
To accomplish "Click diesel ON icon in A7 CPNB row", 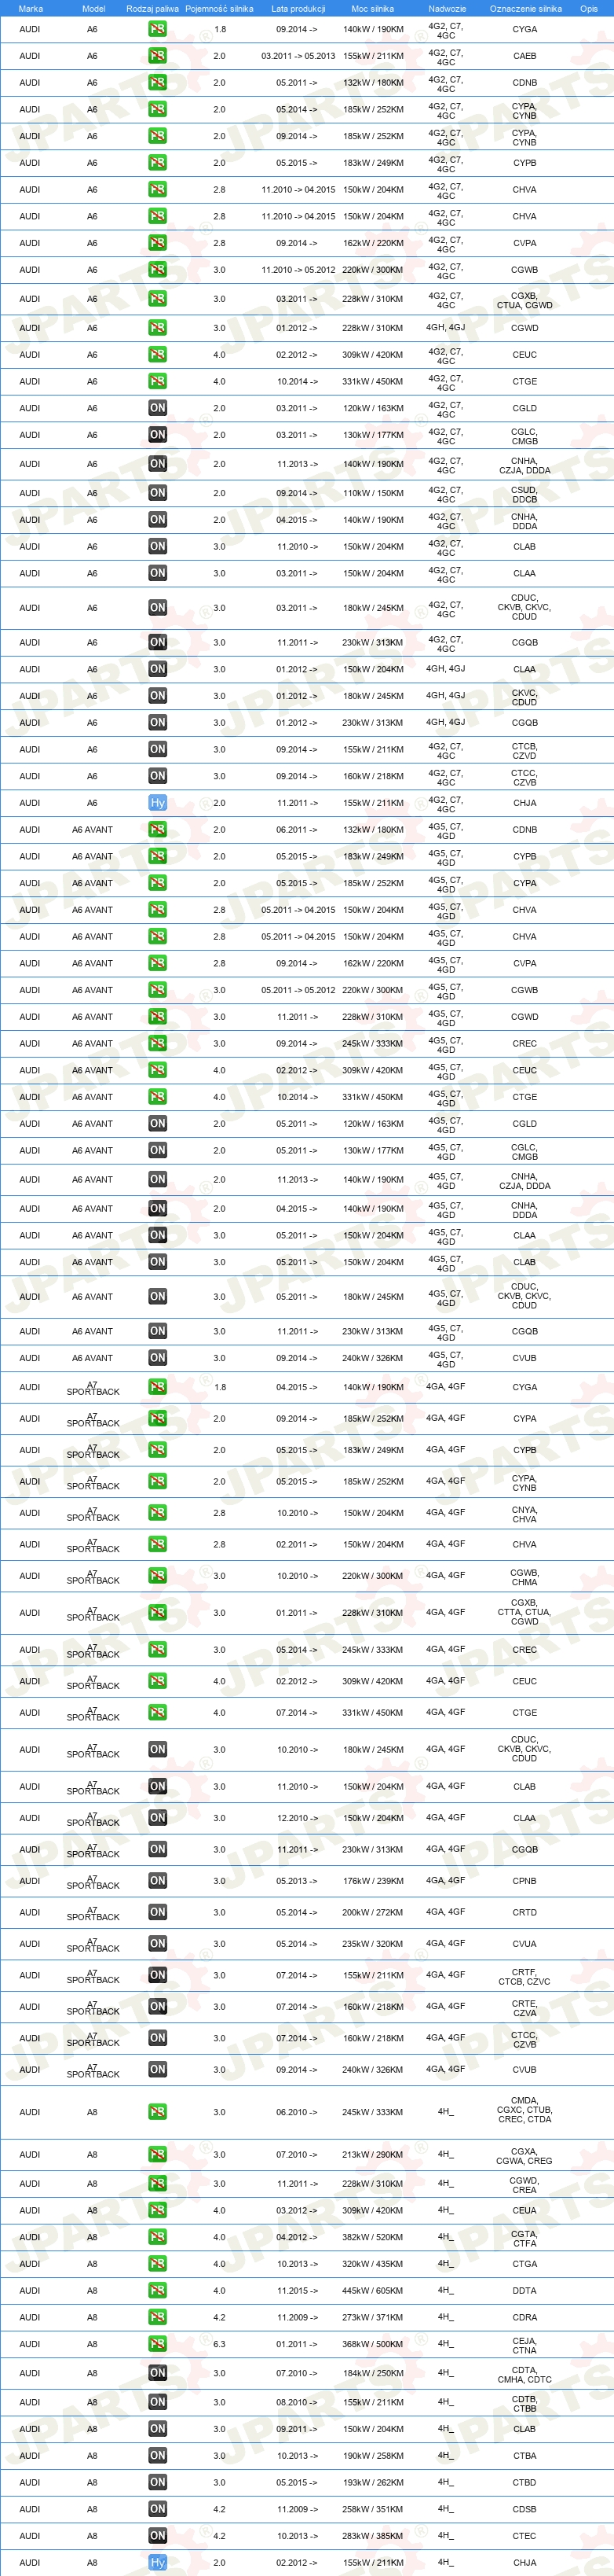I will (x=158, y=1881).
